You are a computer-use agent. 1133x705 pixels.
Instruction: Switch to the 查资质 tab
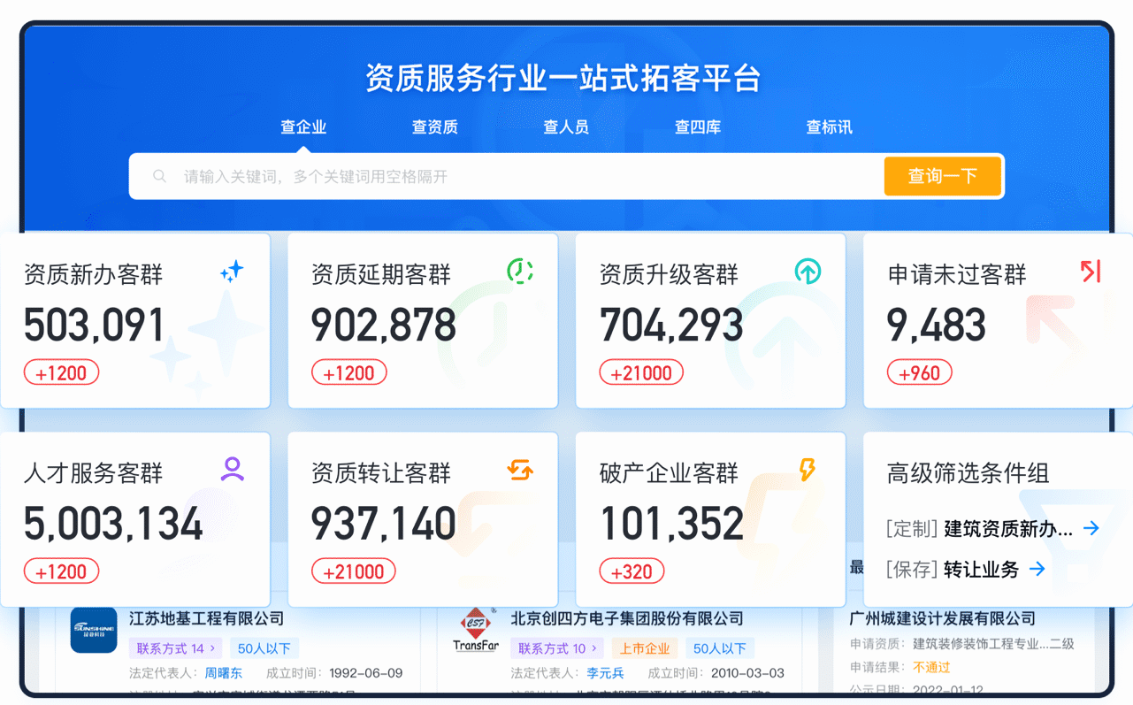434,127
